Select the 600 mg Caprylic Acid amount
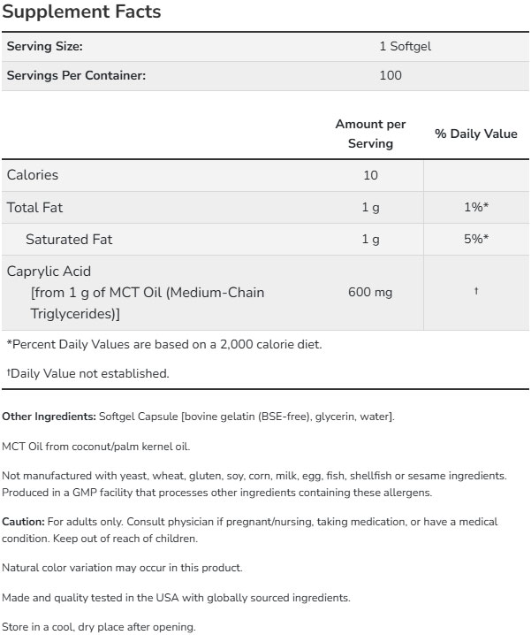This screenshot has width=531, height=635. (370, 292)
